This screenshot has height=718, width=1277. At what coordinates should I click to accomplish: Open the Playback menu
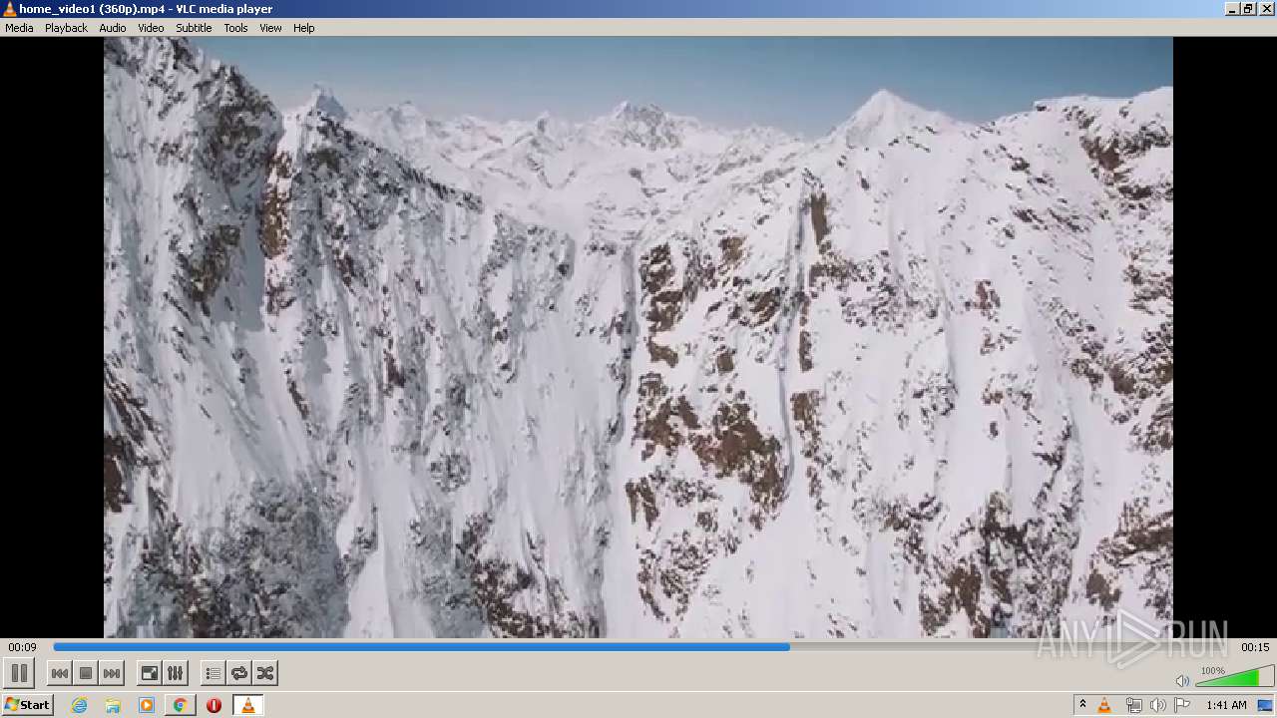point(66,28)
